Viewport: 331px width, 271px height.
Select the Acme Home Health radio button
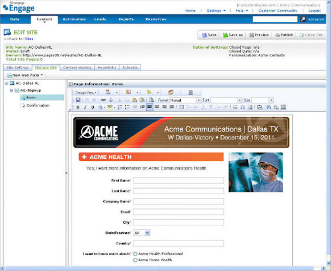coord(135,260)
